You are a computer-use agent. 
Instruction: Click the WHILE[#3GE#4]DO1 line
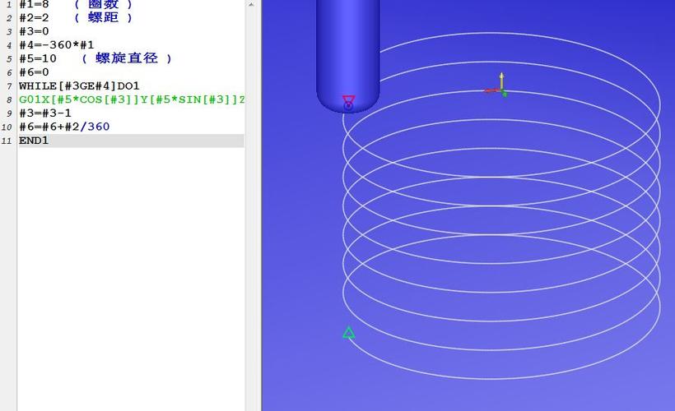pyautogui.click(x=79, y=85)
